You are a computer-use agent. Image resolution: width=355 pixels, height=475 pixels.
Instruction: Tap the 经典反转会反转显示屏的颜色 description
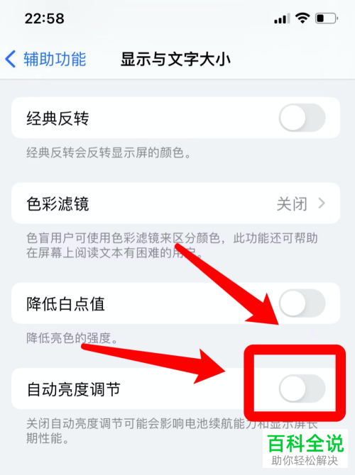point(109,152)
